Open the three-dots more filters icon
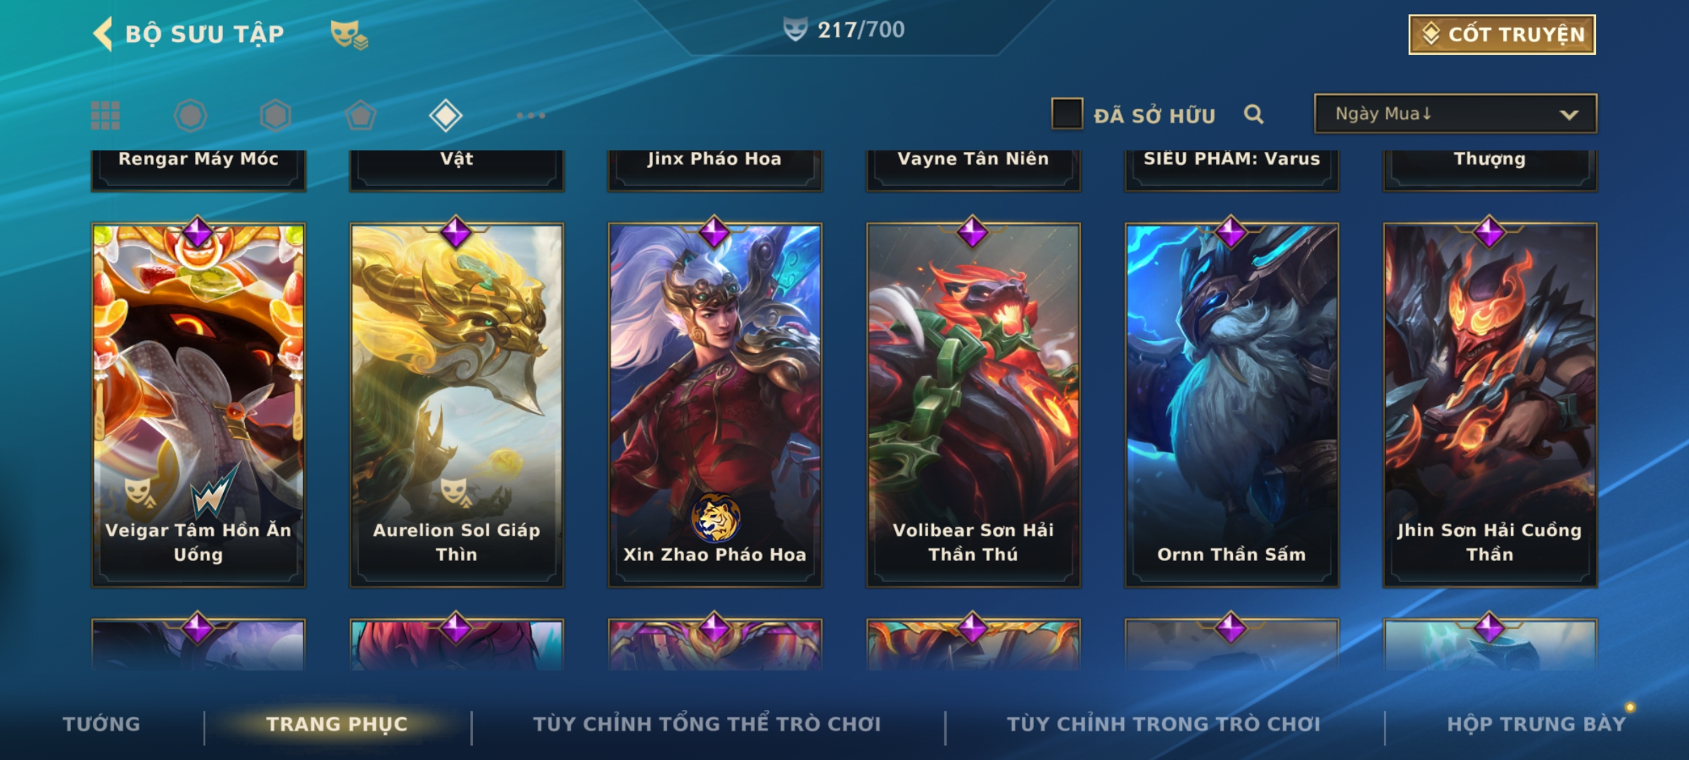1689x760 pixels. coord(531,115)
